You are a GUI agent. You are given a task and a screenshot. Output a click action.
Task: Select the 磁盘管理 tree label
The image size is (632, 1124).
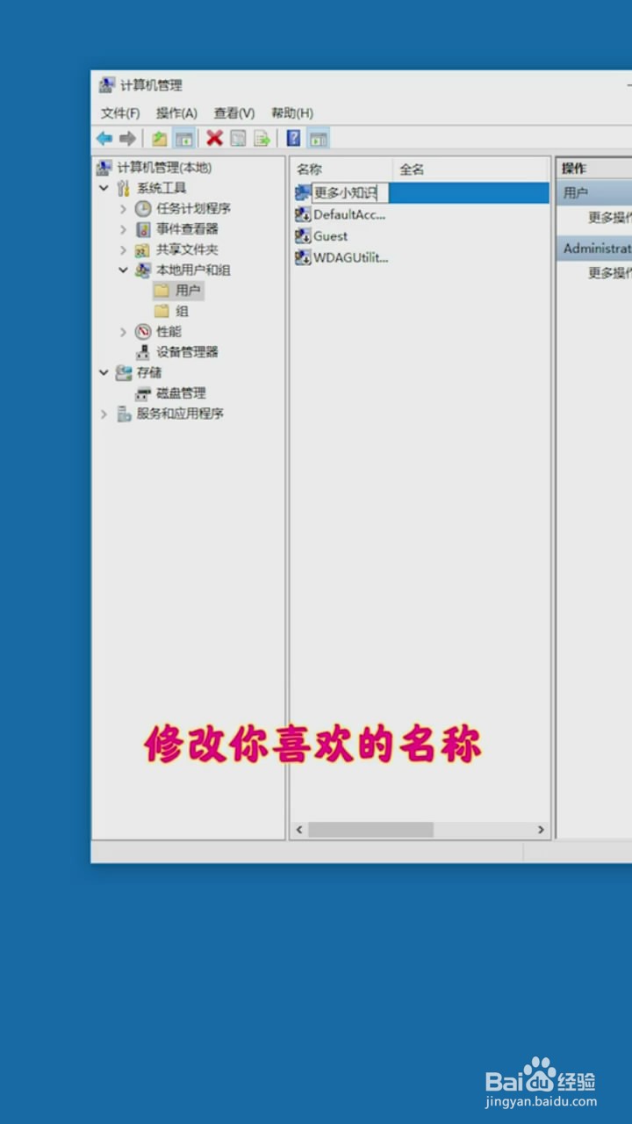click(181, 393)
